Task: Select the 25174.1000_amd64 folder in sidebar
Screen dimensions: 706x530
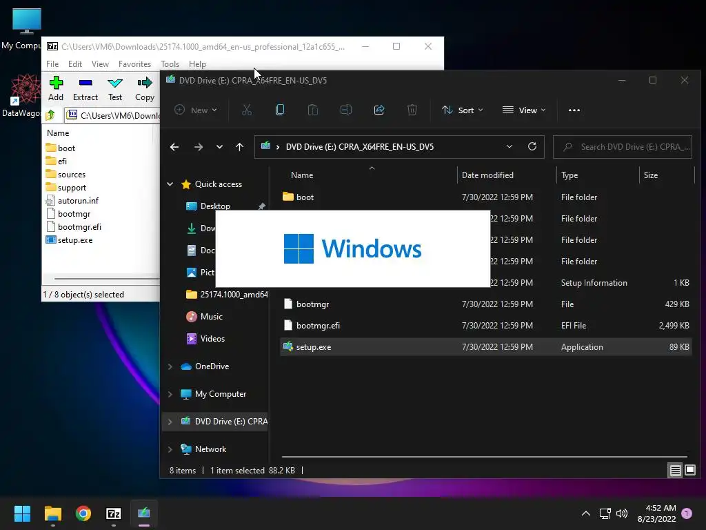Action: pyautogui.click(x=226, y=294)
